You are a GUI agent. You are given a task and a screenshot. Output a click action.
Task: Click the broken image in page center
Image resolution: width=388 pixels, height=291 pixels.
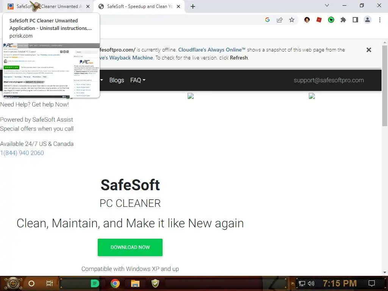coord(191,96)
